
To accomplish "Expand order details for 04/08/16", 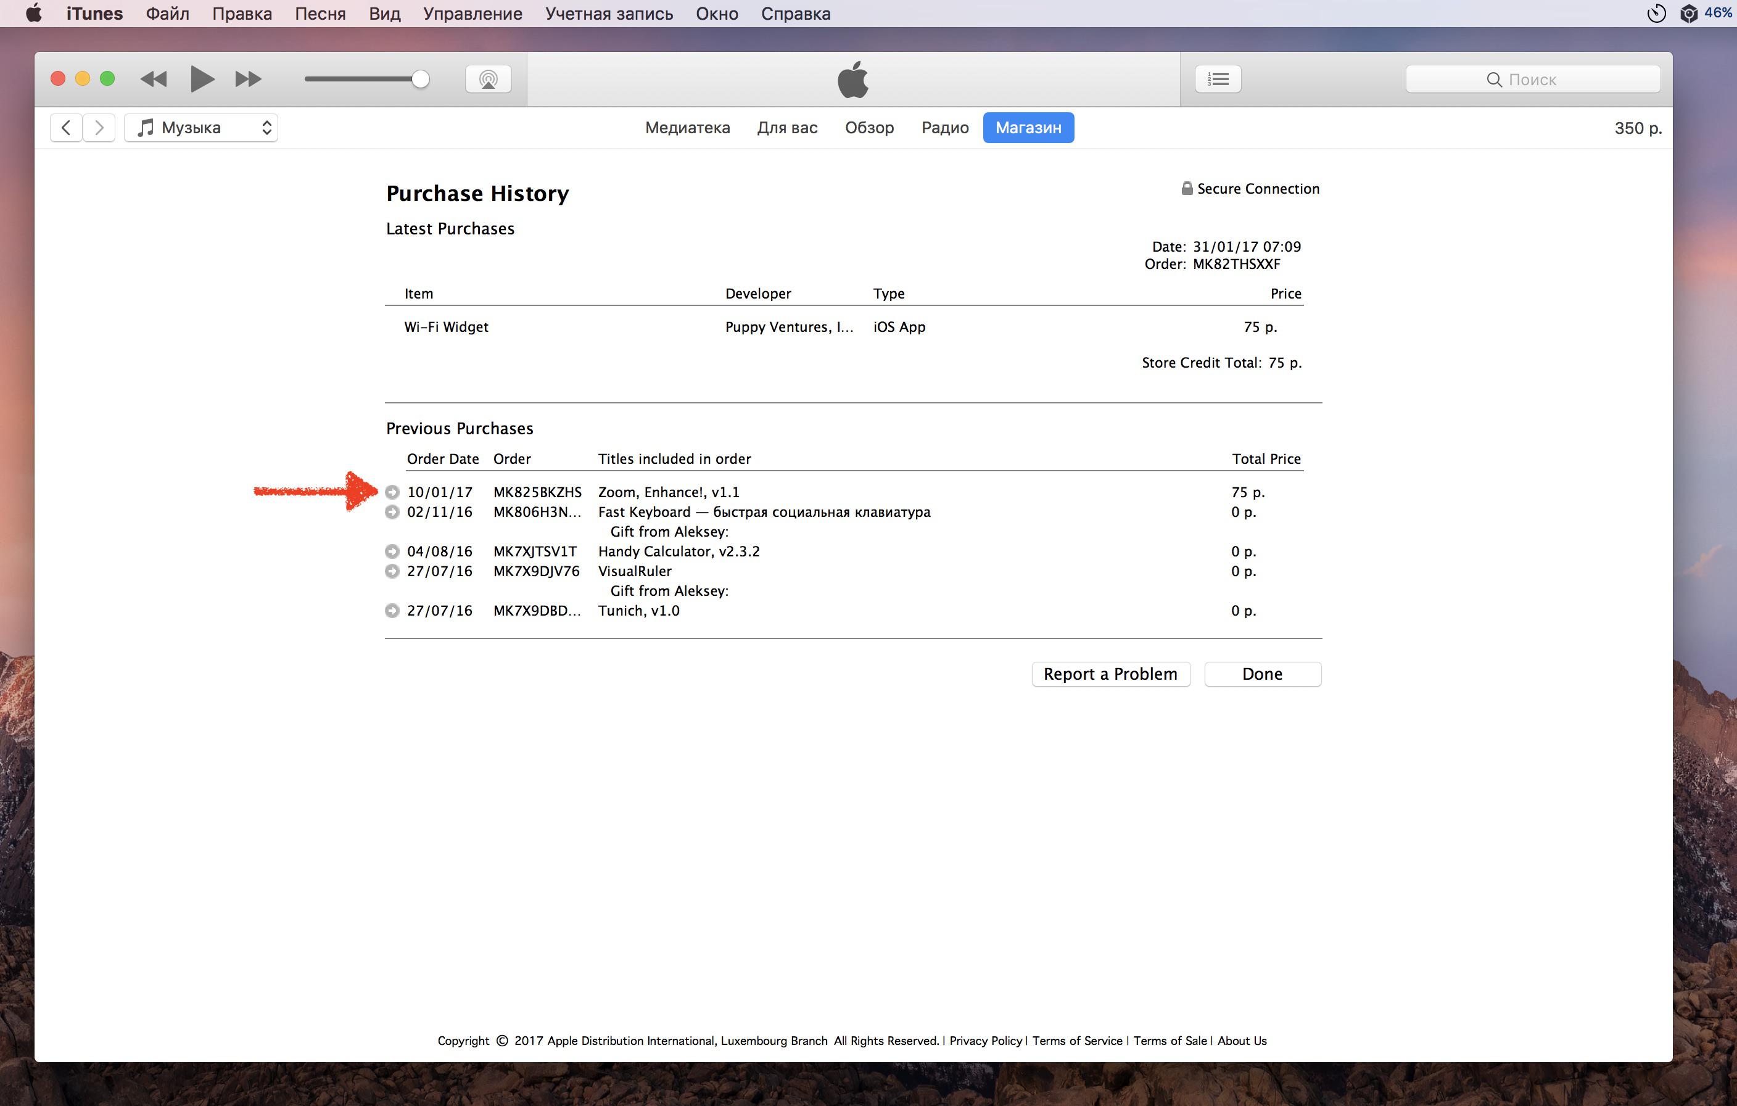I will click(392, 551).
